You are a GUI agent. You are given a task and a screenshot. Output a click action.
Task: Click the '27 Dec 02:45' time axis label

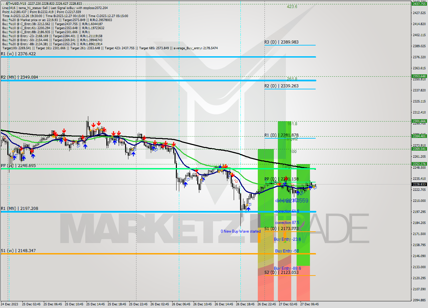(289, 304)
